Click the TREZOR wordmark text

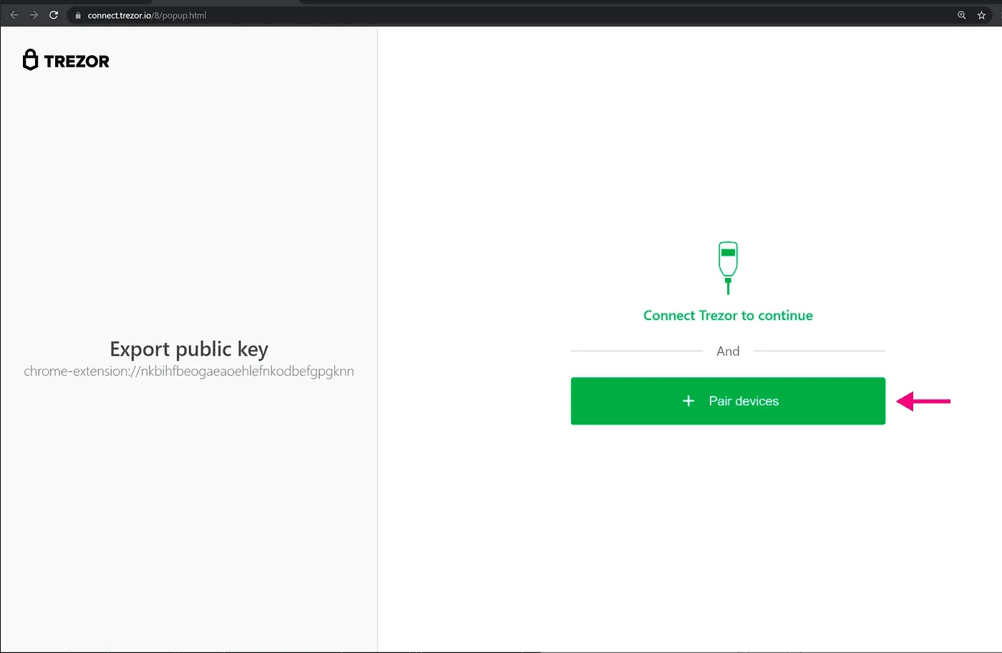77,60
